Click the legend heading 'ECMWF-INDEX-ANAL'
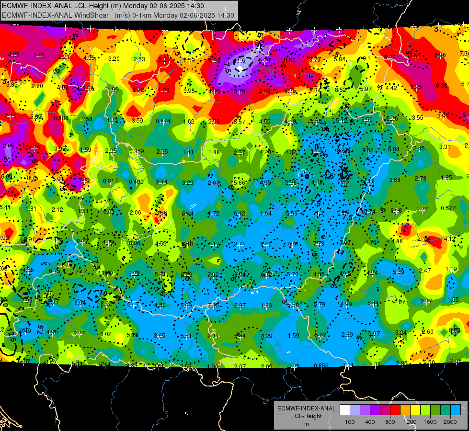469x431 pixels. click(306, 408)
